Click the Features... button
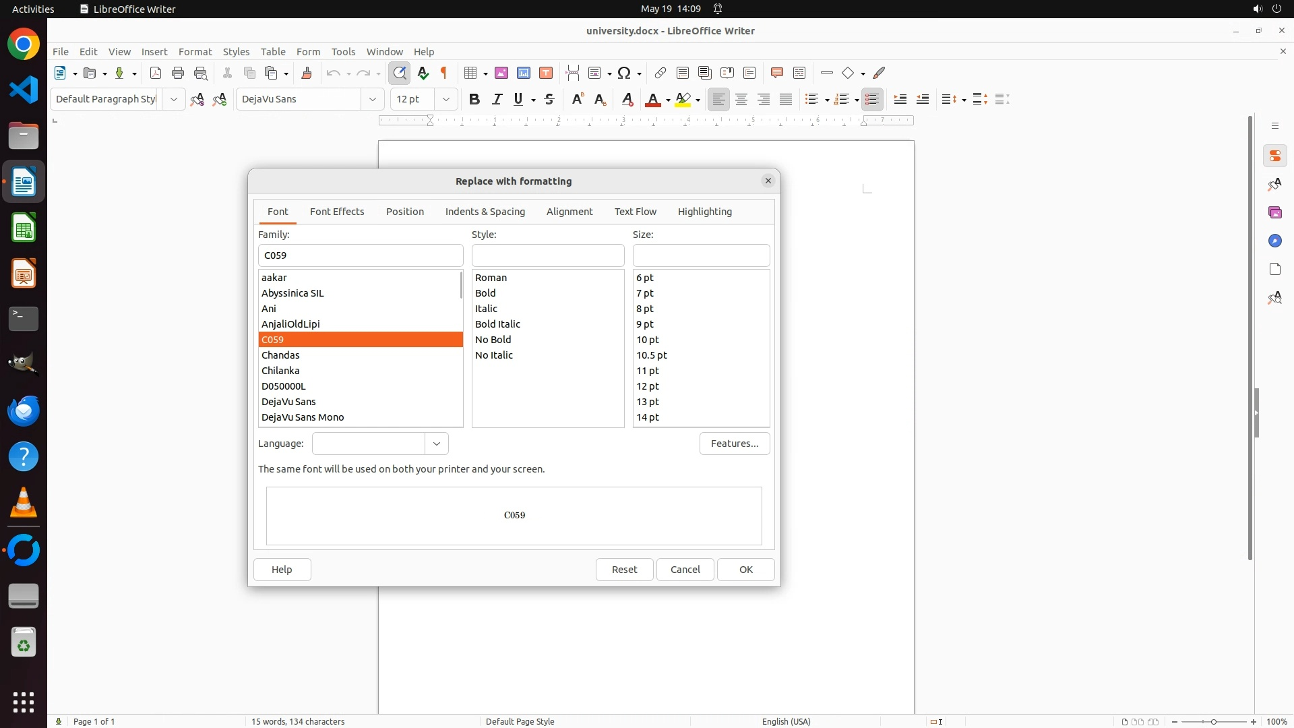This screenshot has height=728, width=1294. coord(734,444)
